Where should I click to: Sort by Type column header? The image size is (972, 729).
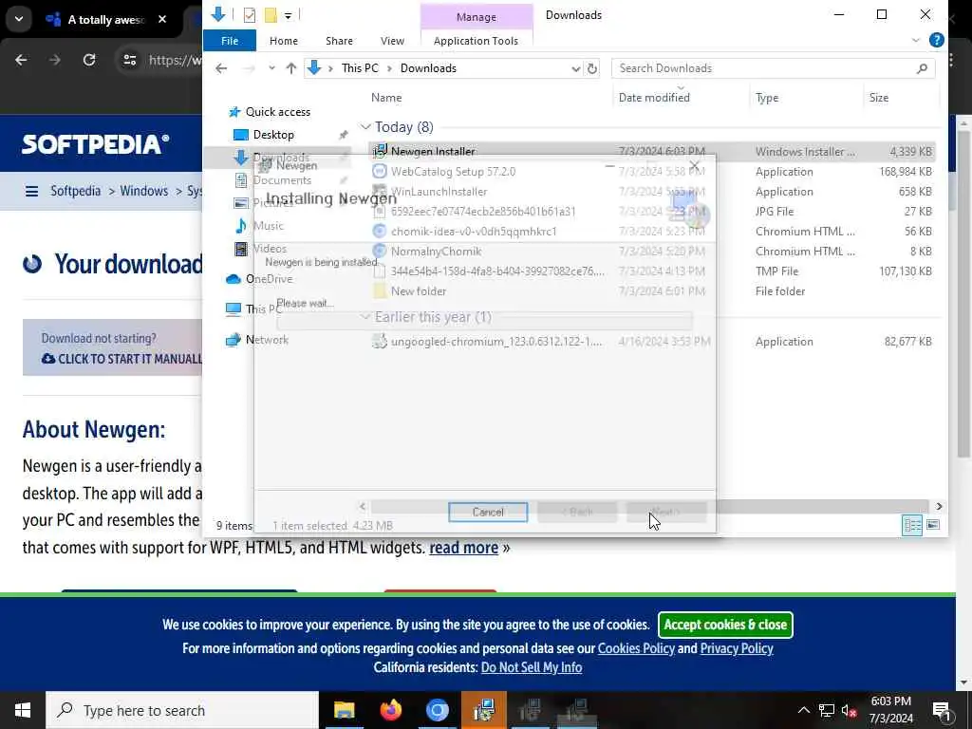(x=767, y=98)
